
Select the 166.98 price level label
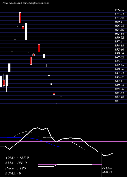click(x=119, y=26)
